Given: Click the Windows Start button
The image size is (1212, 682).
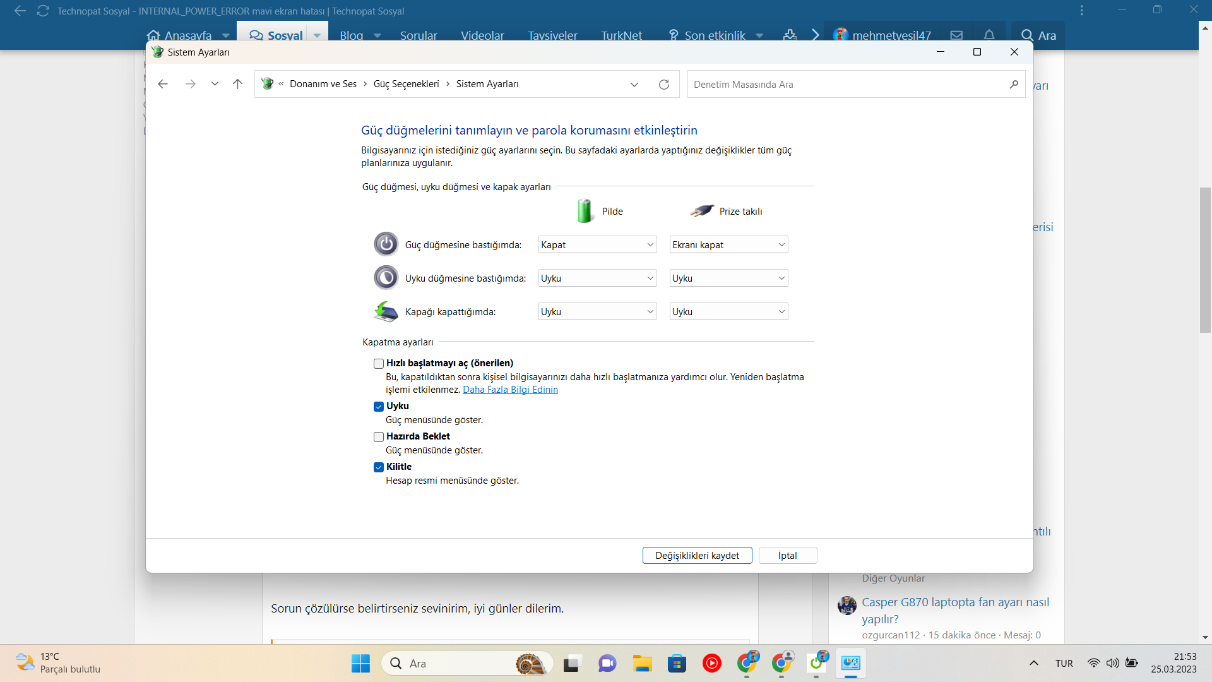Looking at the screenshot, I should [360, 664].
